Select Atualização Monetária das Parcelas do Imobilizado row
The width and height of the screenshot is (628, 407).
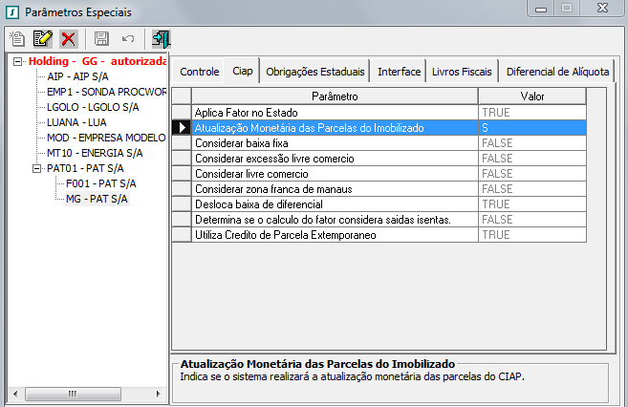pos(379,128)
